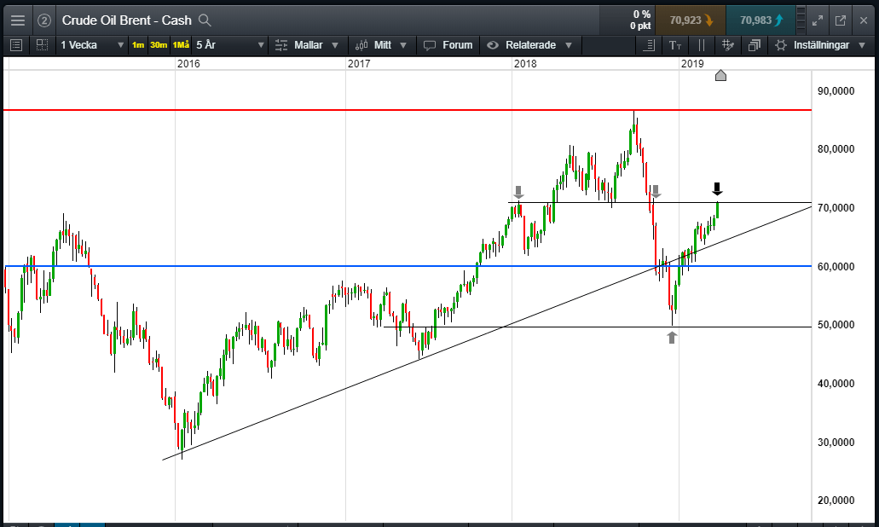The image size is (879, 527).
Task: Open the Forum button
Action: point(448,45)
